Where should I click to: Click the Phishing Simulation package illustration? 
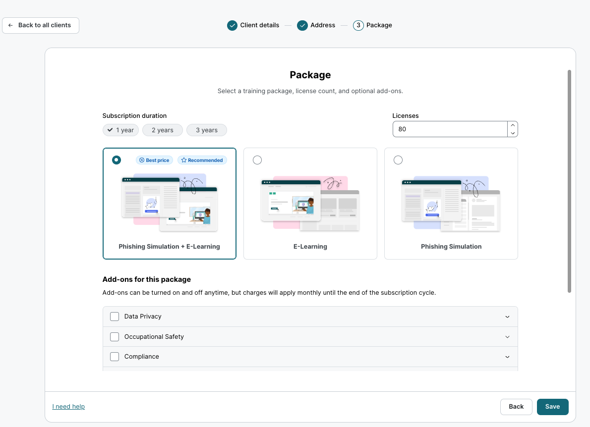tap(451, 204)
